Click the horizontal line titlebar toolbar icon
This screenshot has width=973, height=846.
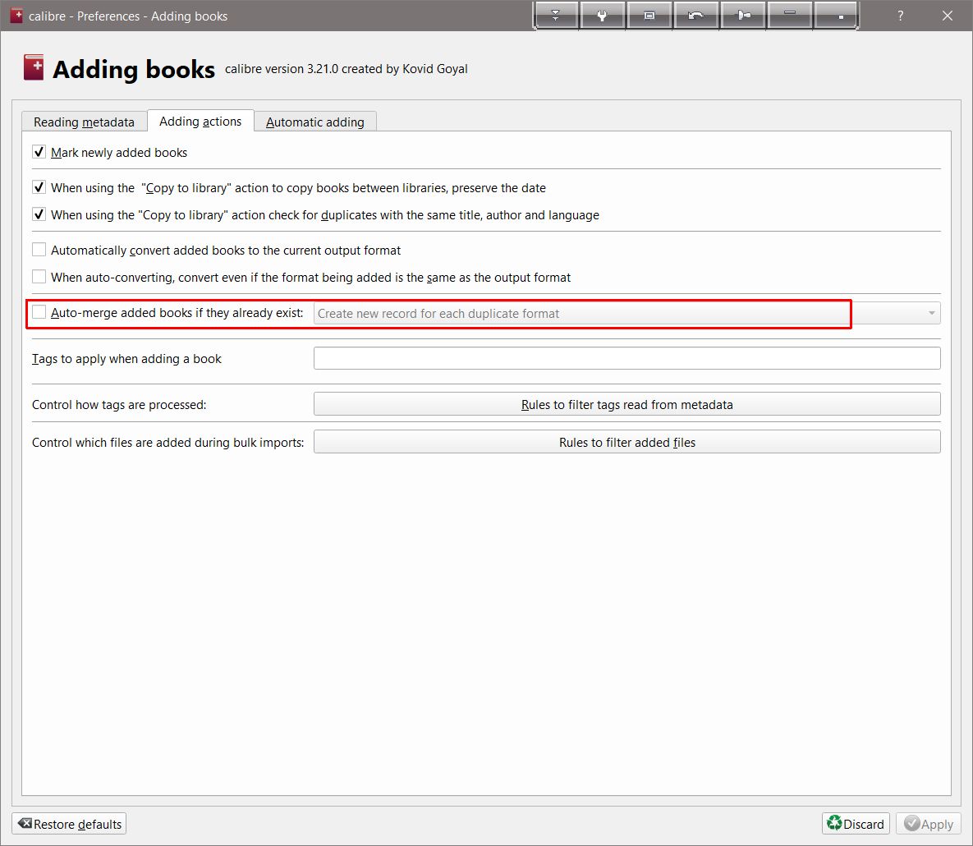pyautogui.click(x=789, y=16)
